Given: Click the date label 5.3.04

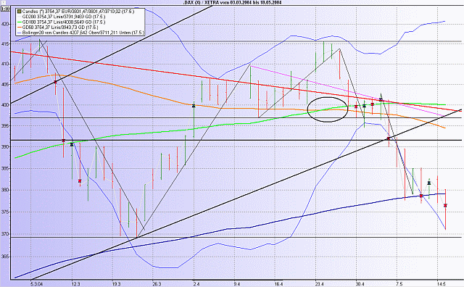Looking at the screenshot, I should pos(36,284).
